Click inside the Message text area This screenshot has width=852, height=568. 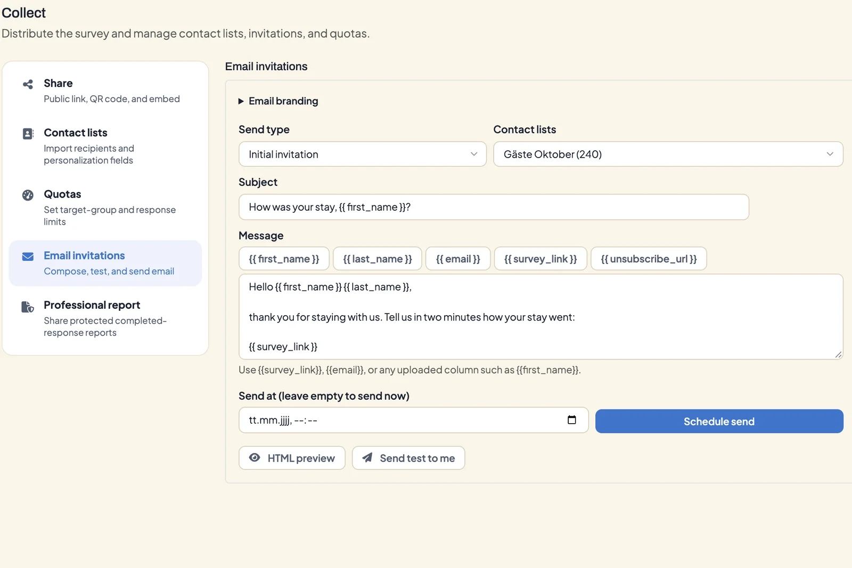point(540,317)
